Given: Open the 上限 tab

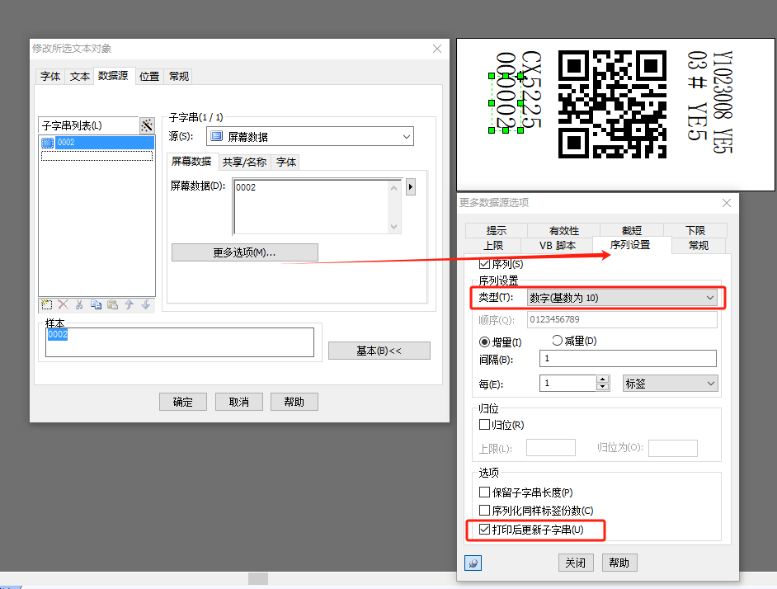Looking at the screenshot, I should [493, 246].
